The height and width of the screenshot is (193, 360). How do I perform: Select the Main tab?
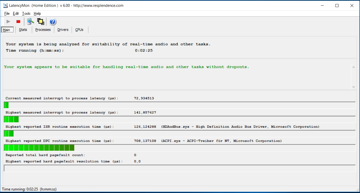coord(7,30)
